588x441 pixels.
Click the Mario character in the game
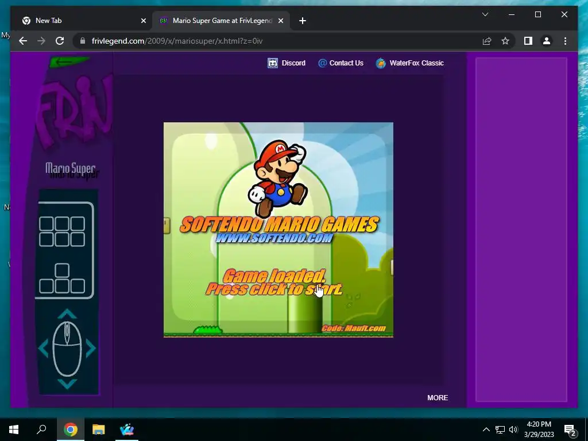click(x=278, y=178)
